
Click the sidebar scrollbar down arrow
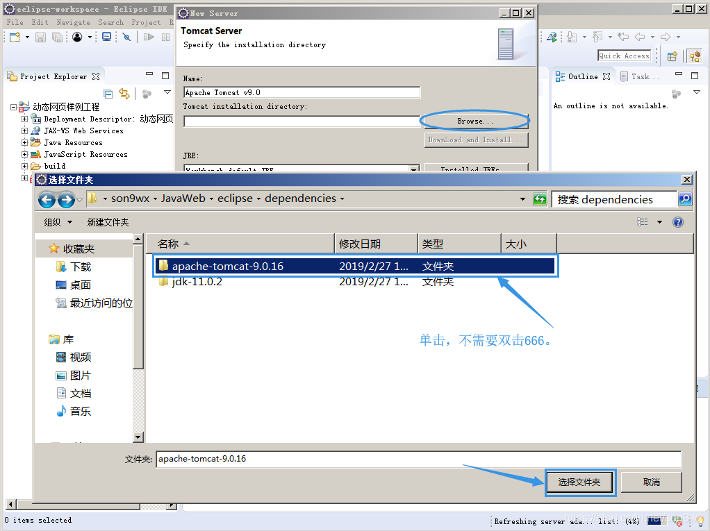[x=138, y=437]
